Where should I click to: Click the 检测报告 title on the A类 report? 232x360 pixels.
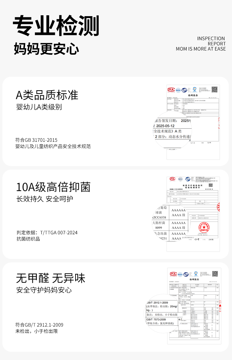click(193, 96)
